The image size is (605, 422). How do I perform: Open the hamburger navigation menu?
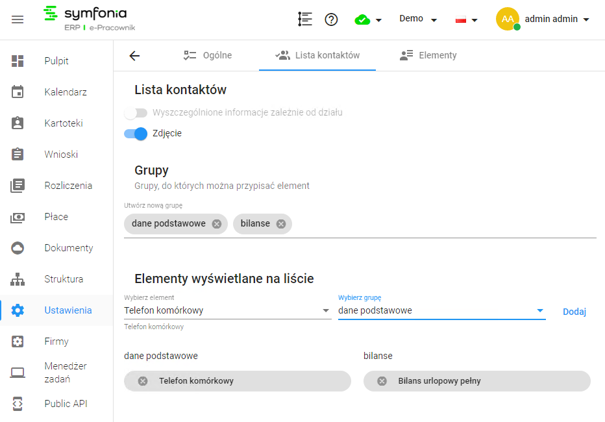pyautogui.click(x=18, y=19)
